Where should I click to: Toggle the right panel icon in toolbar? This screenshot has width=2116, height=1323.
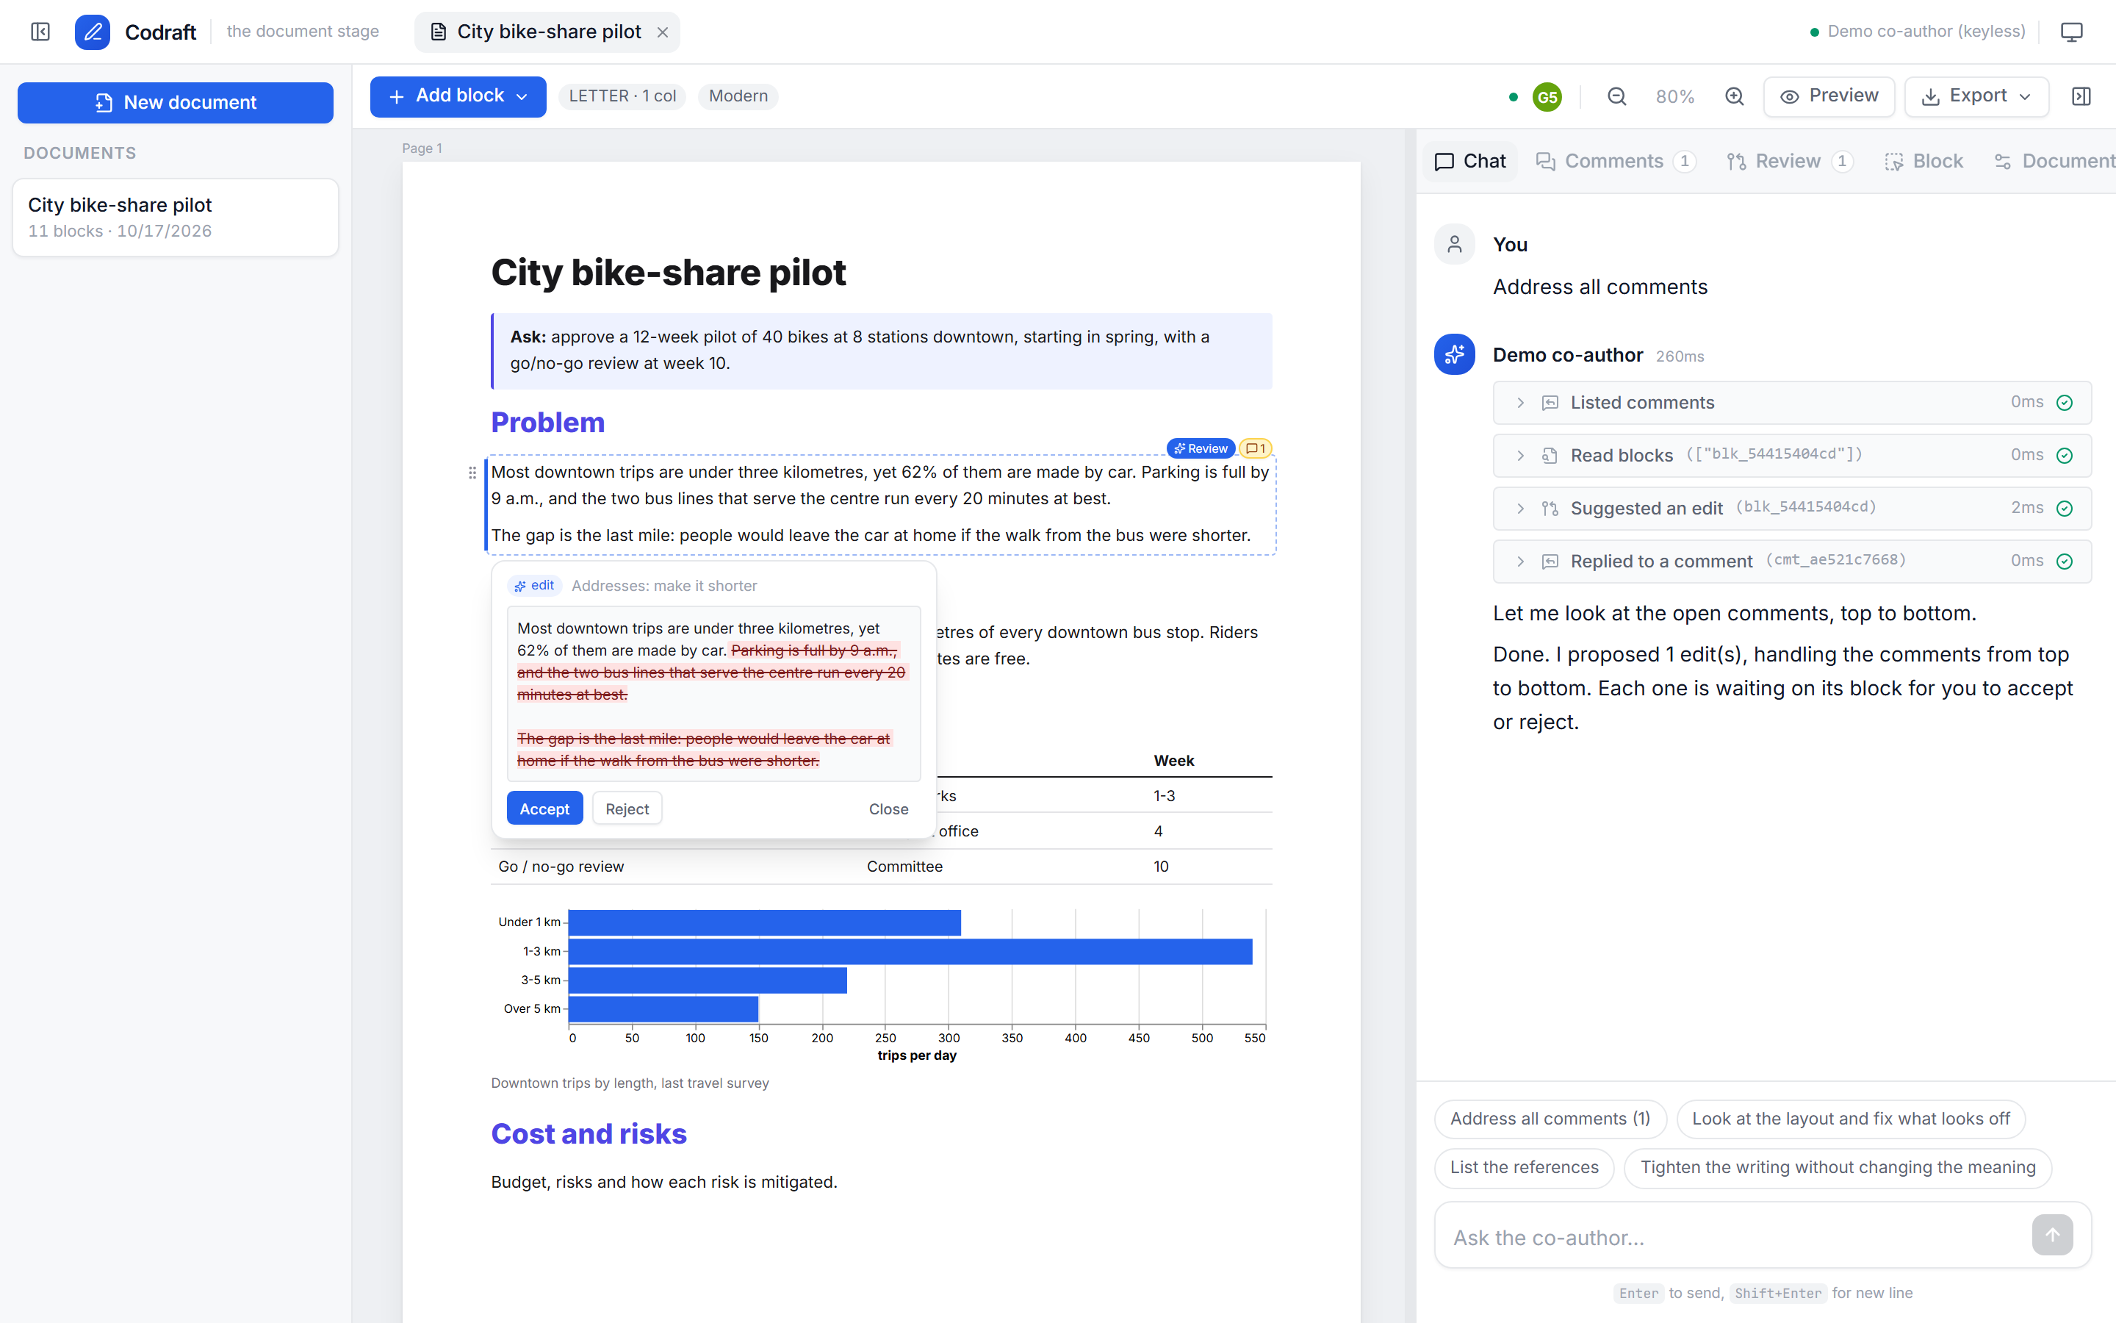(x=2082, y=96)
